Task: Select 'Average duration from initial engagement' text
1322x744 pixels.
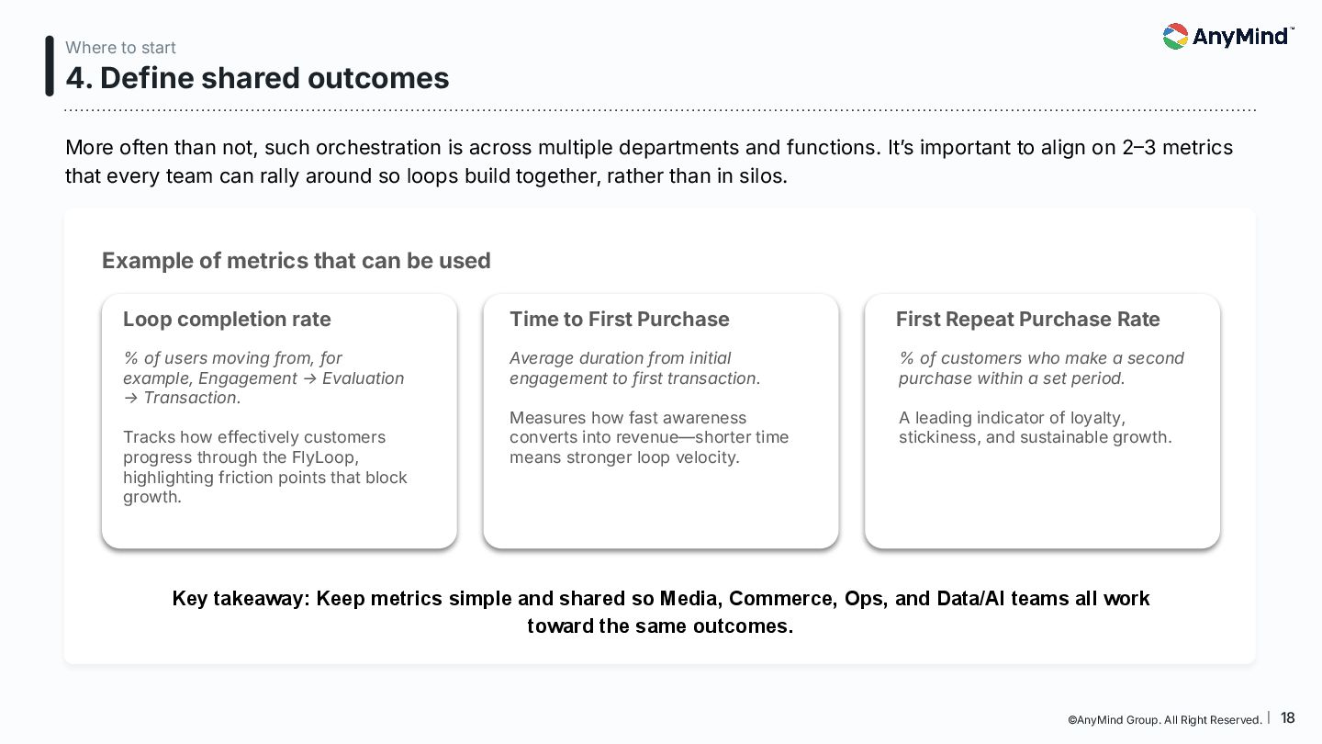Action: (x=634, y=368)
